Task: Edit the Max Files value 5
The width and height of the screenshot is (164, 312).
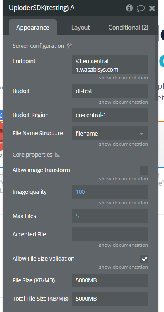Action: [110, 216]
